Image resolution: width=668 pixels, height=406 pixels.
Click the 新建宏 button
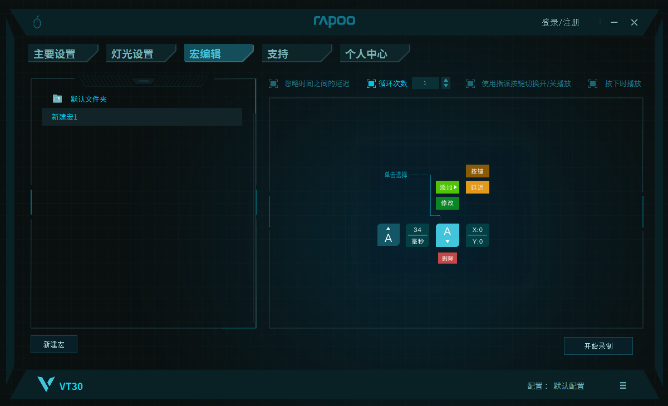click(54, 344)
